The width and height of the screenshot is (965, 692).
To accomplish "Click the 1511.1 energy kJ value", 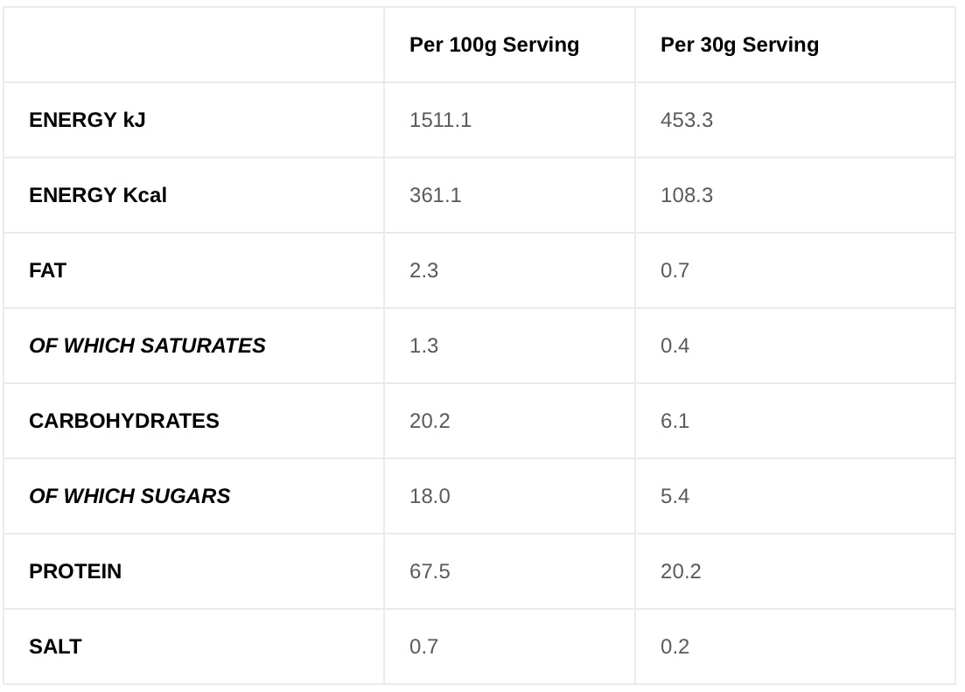I will point(440,120).
